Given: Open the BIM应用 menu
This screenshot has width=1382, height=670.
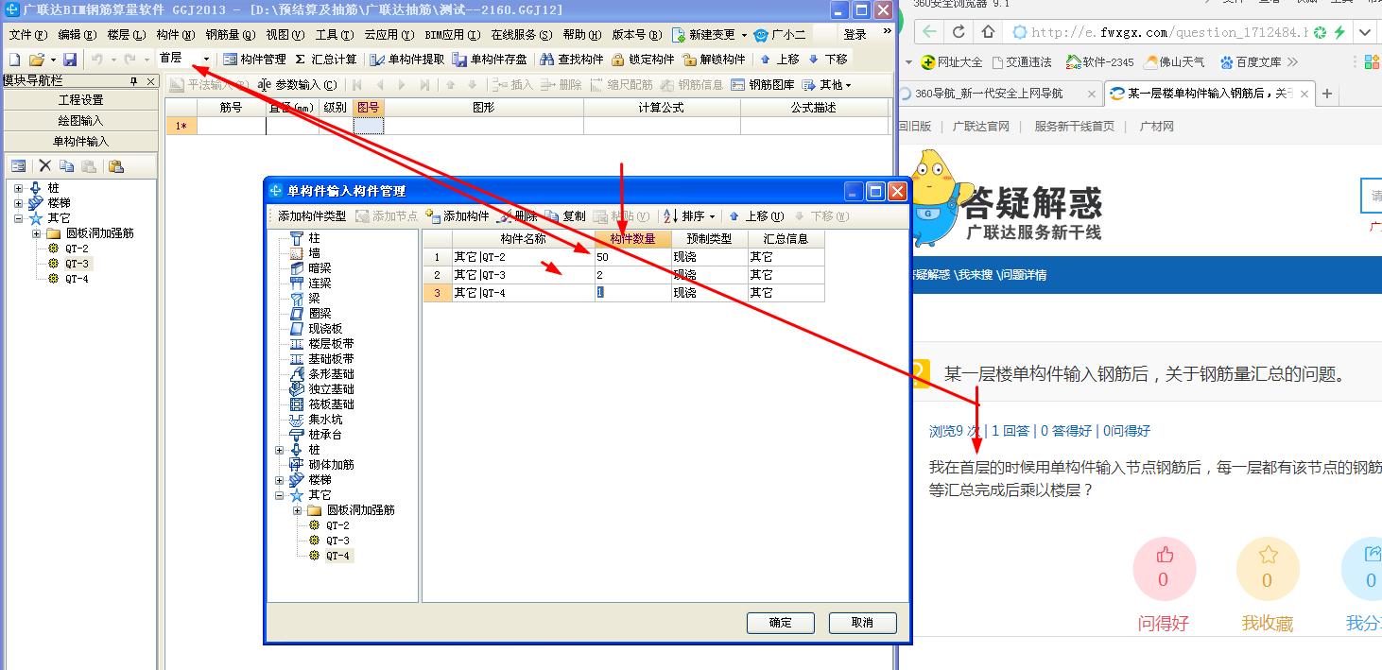Looking at the screenshot, I should click(x=453, y=35).
